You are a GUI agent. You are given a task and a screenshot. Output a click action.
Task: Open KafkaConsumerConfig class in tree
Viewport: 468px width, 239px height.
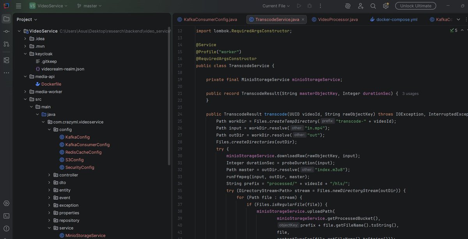pyautogui.click(x=85, y=145)
